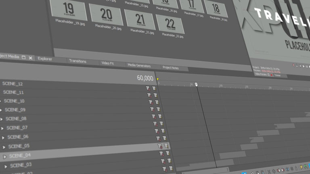Open the Video FX tab
The image size is (310, 174).
pyautogui.click(x=108, y=63)
